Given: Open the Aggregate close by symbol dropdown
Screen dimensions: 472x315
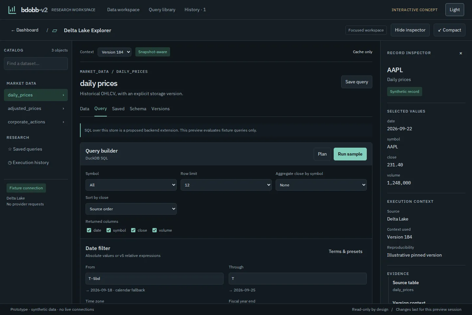Looking at the screenshot, I should 321,185.
